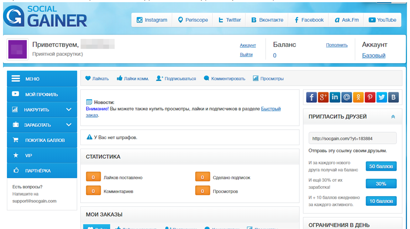410x229 pixels.
Task: Select the Лайкать heart action
Action: click(x=97, y=79)
